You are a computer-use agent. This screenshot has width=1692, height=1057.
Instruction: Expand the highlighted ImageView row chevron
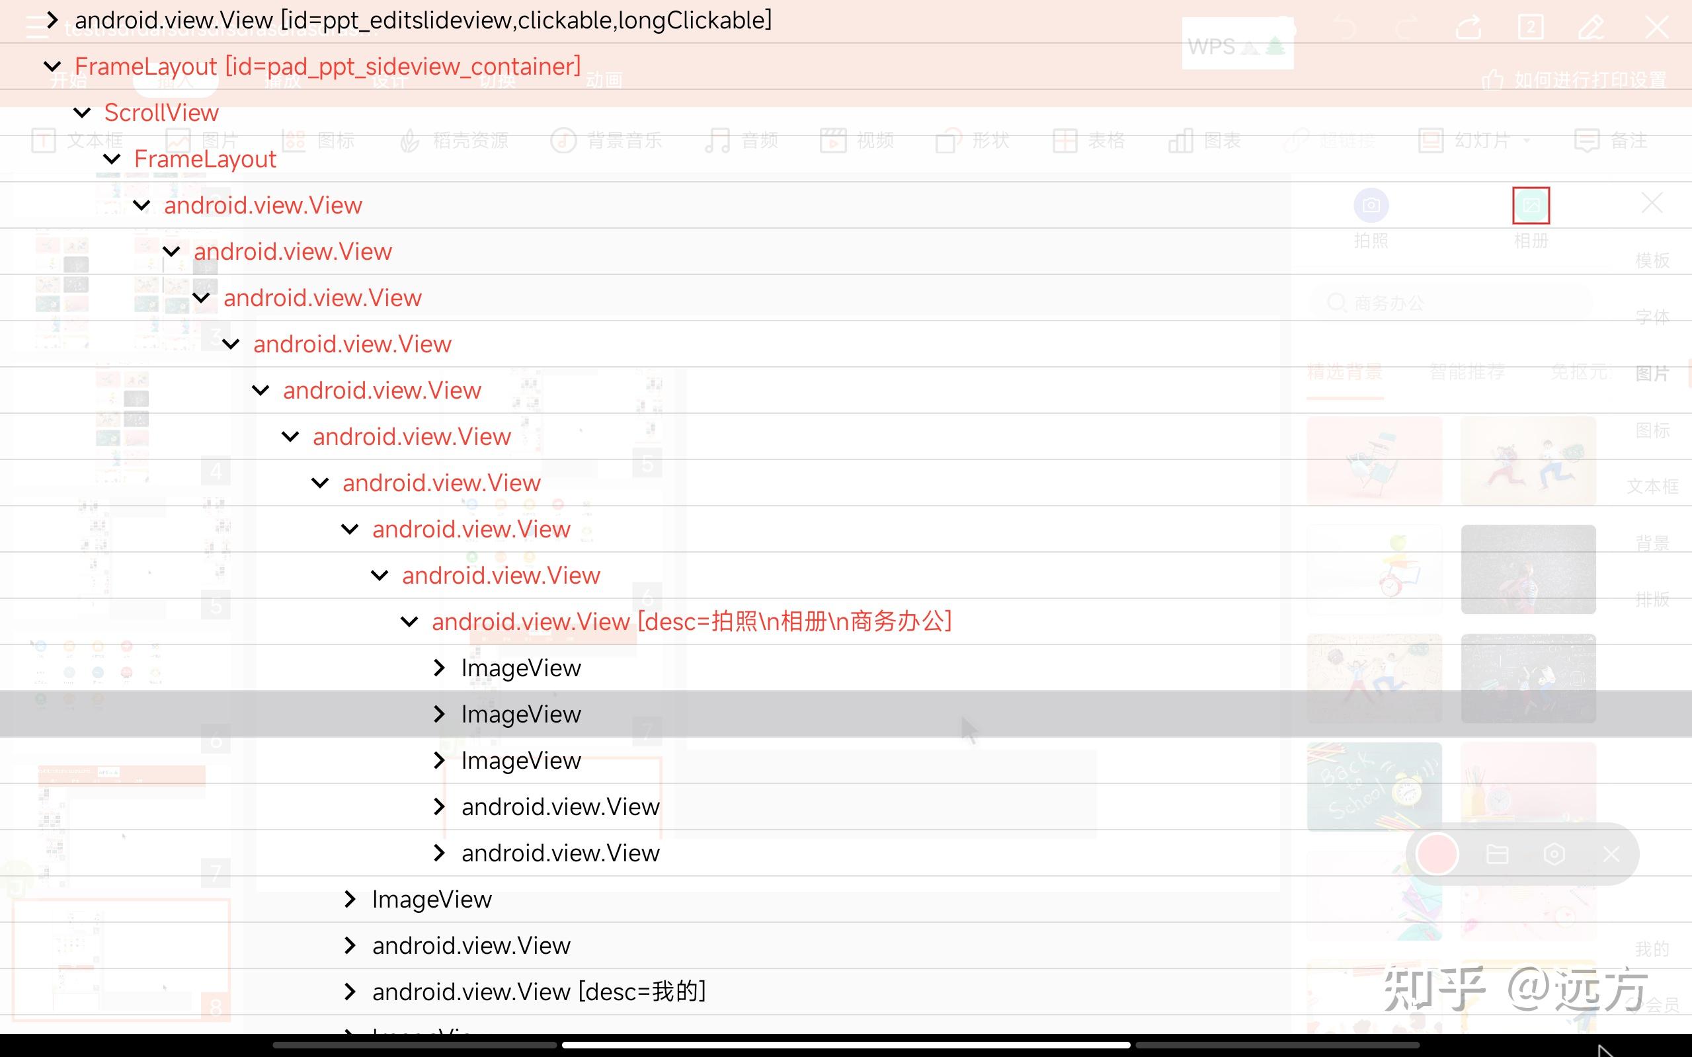click(439, 714)
